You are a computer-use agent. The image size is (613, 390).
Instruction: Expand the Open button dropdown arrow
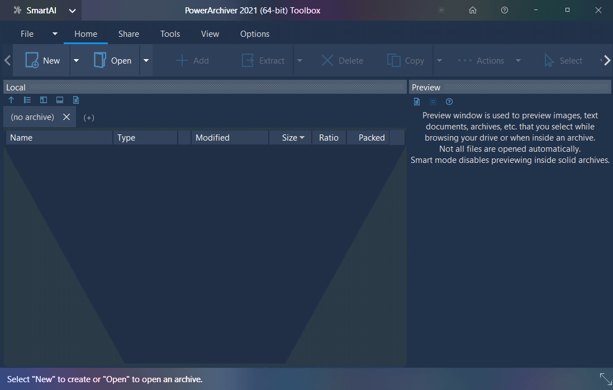click(x=146, y=60)
